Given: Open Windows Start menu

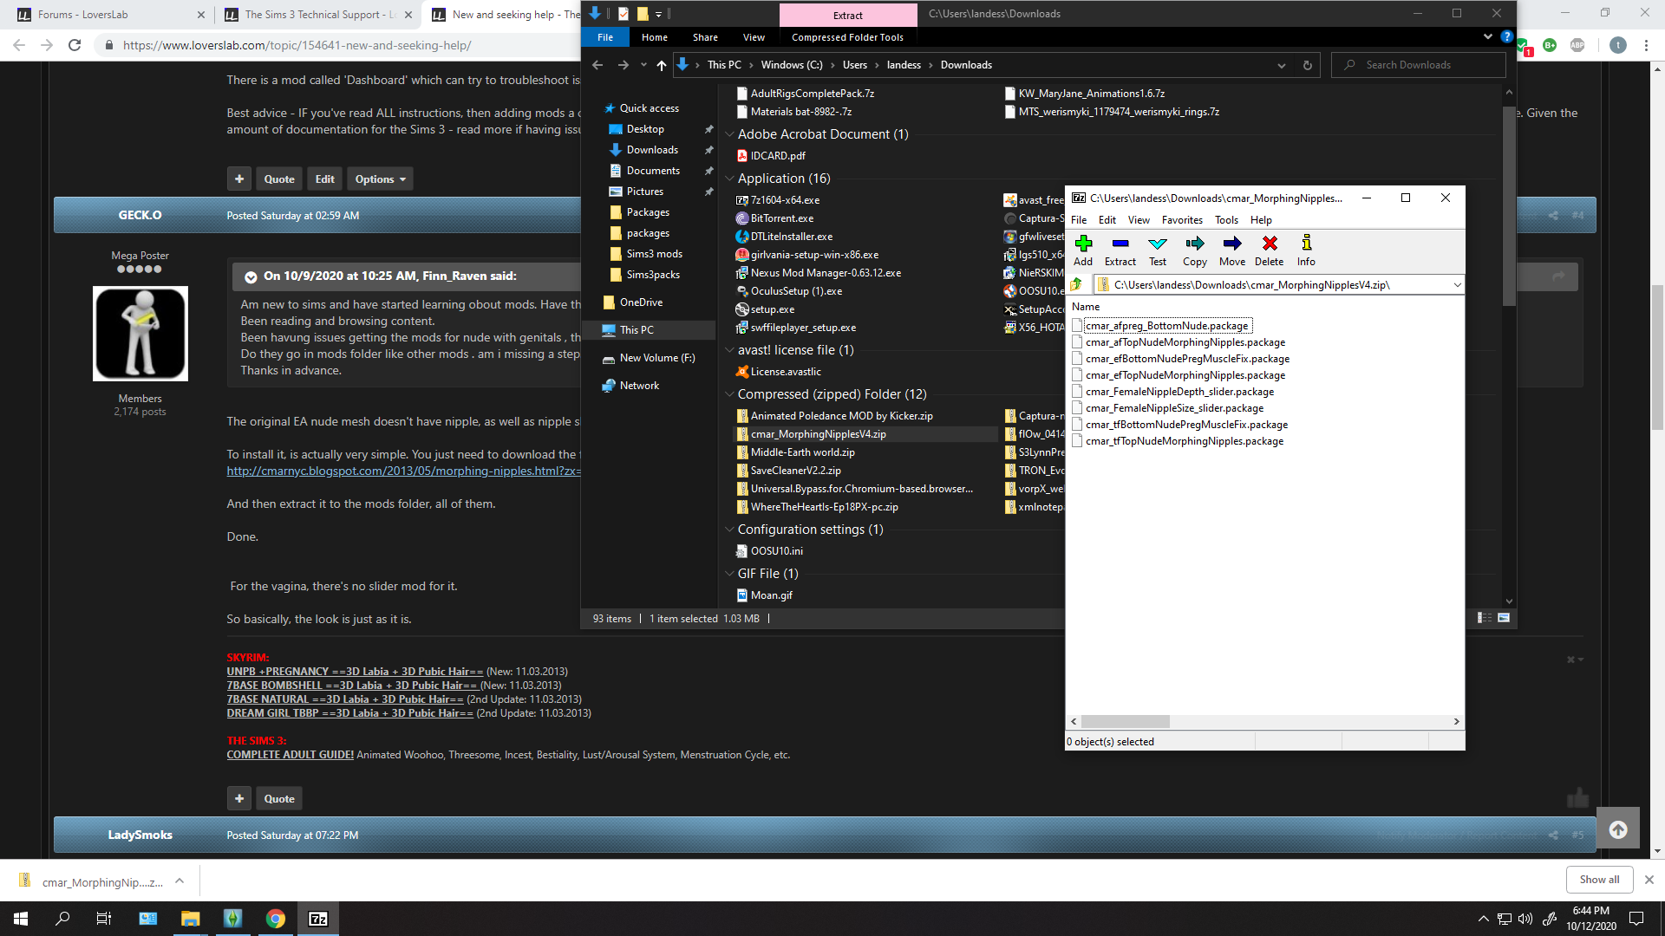Looking at the screenshot, I should 21,919.
